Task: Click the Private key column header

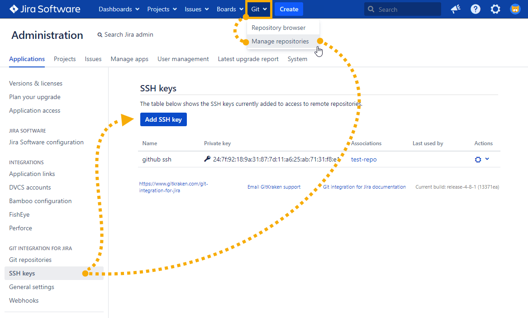Action: 217,143
